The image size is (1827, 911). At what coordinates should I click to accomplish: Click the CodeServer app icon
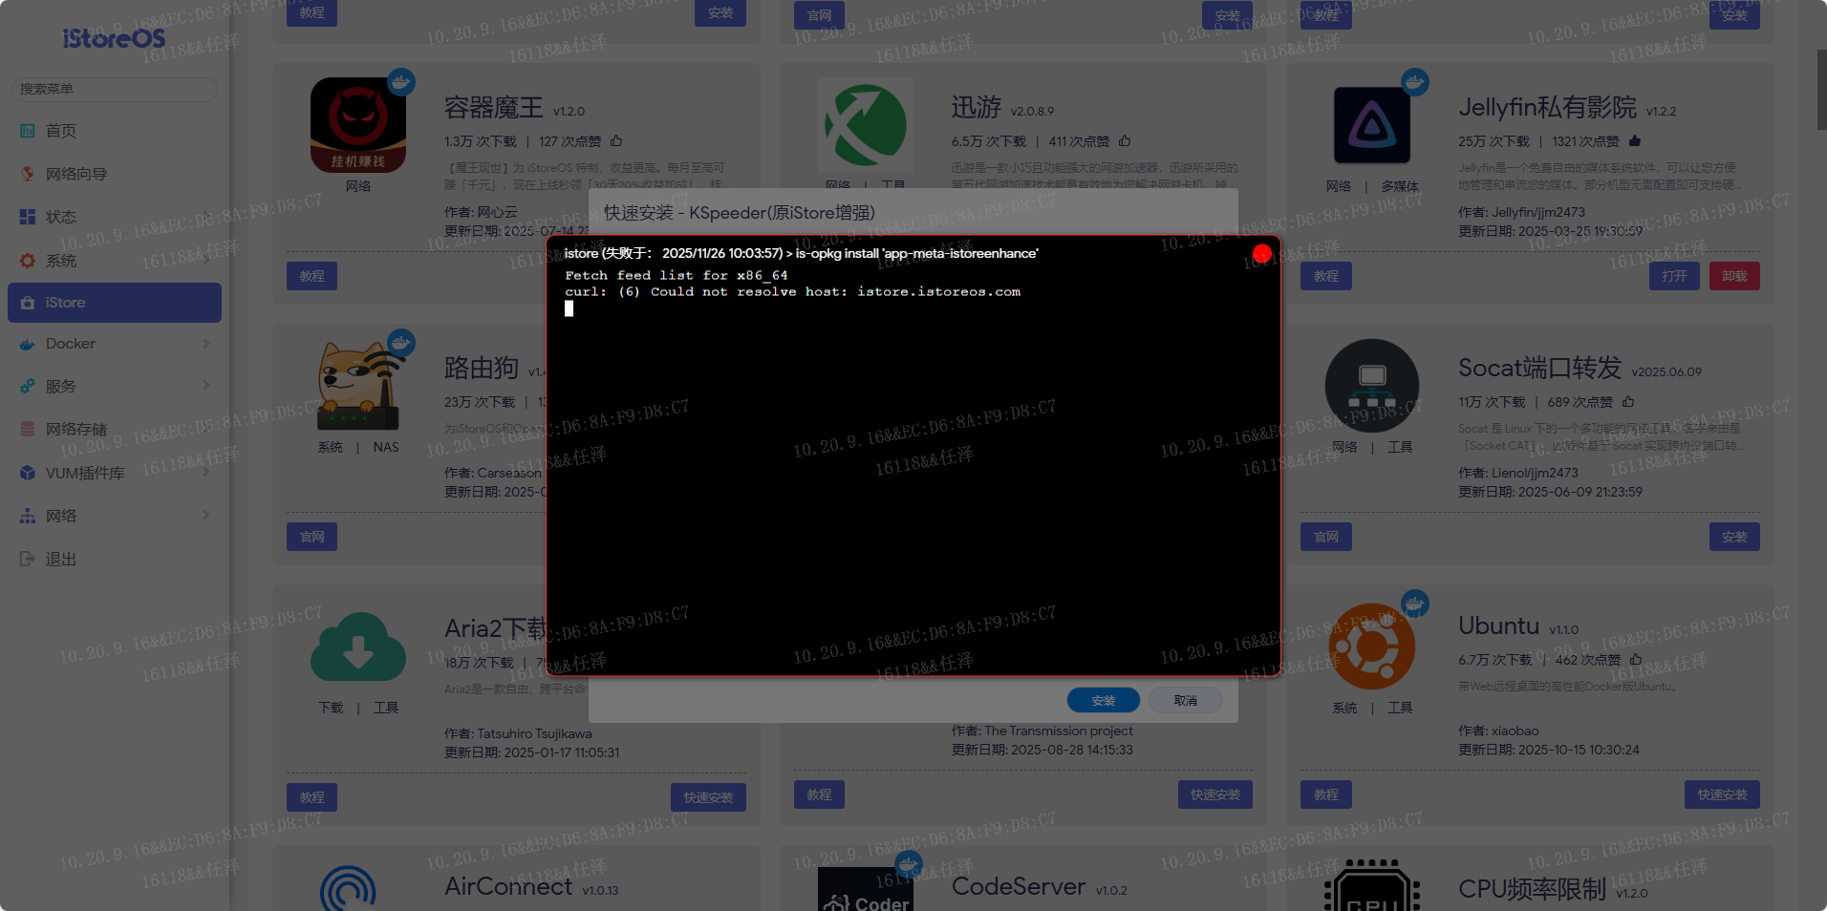866,889
